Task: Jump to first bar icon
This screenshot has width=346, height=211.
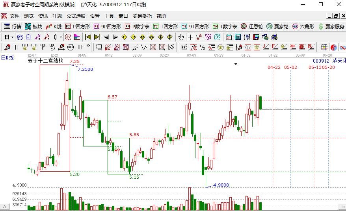Action: coord(88,37)
